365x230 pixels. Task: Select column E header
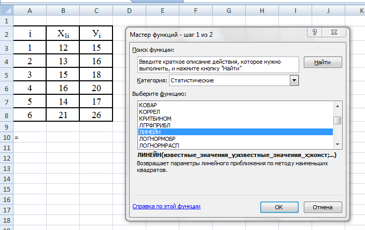click(x=162, y=11)
